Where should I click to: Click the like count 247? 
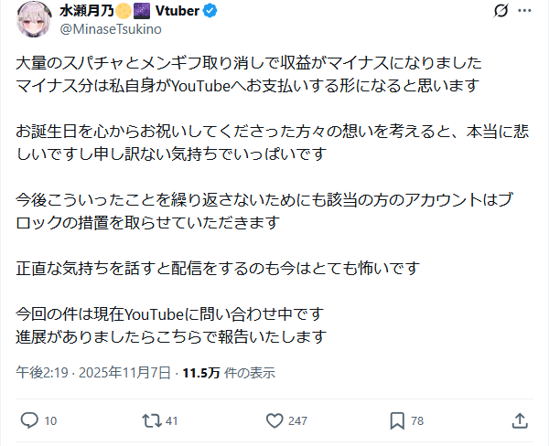tap(297, 421)
